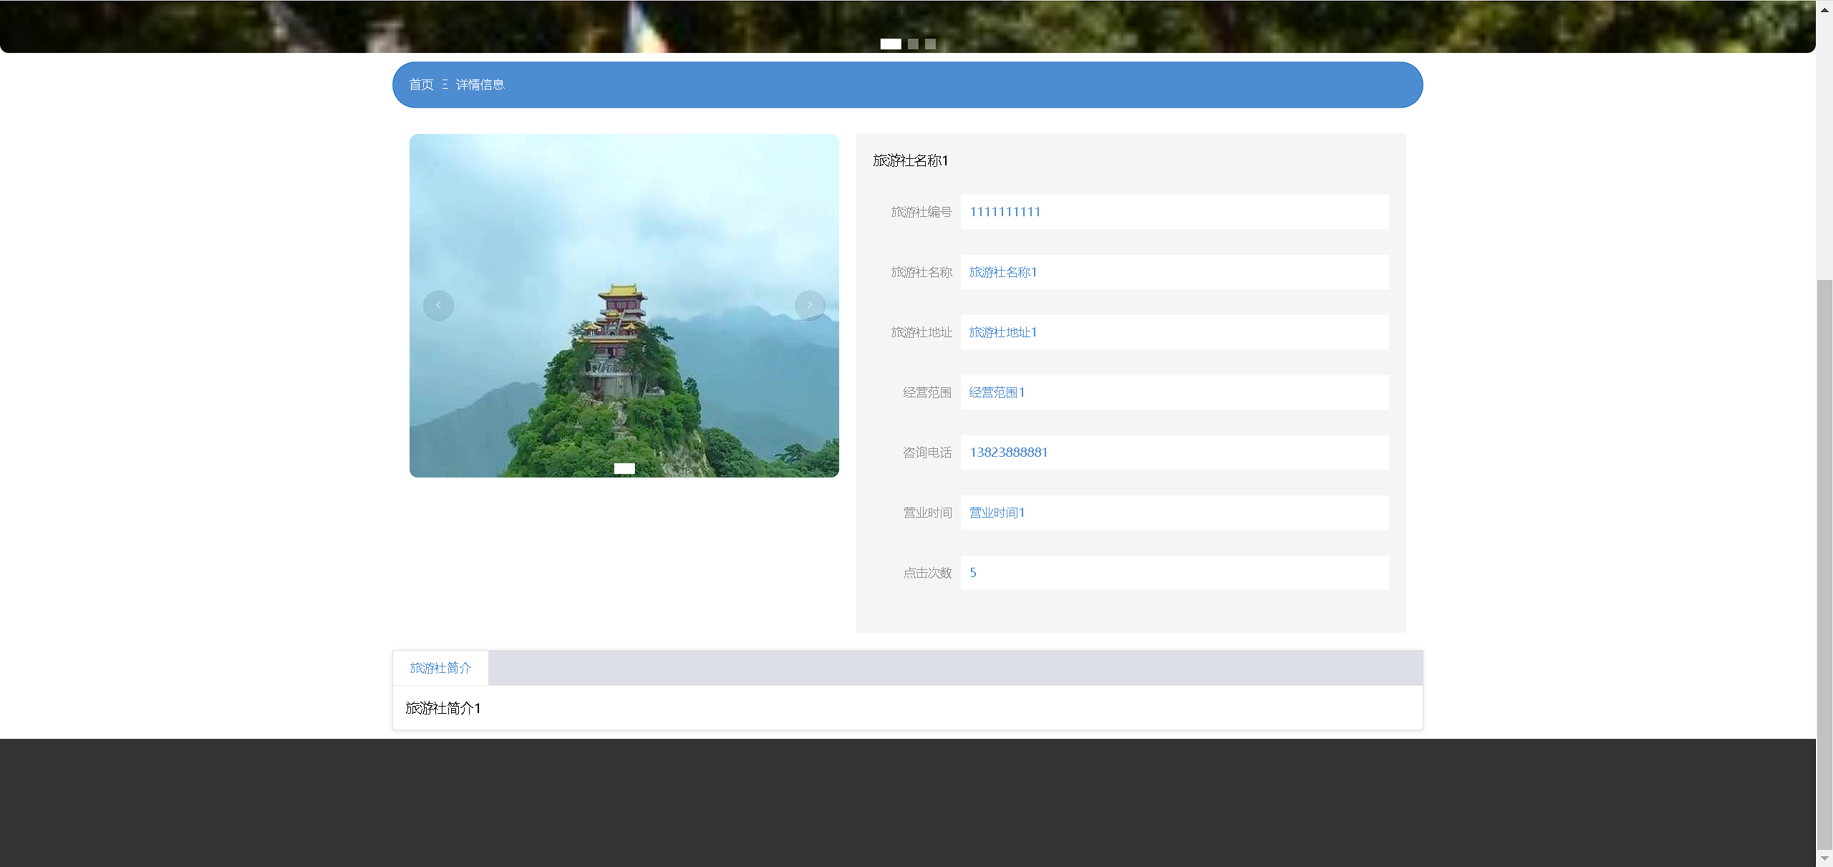Click 详情信息 breadcrumb item
Viewport: 1833px width, 867px height.
click(480, 84)
